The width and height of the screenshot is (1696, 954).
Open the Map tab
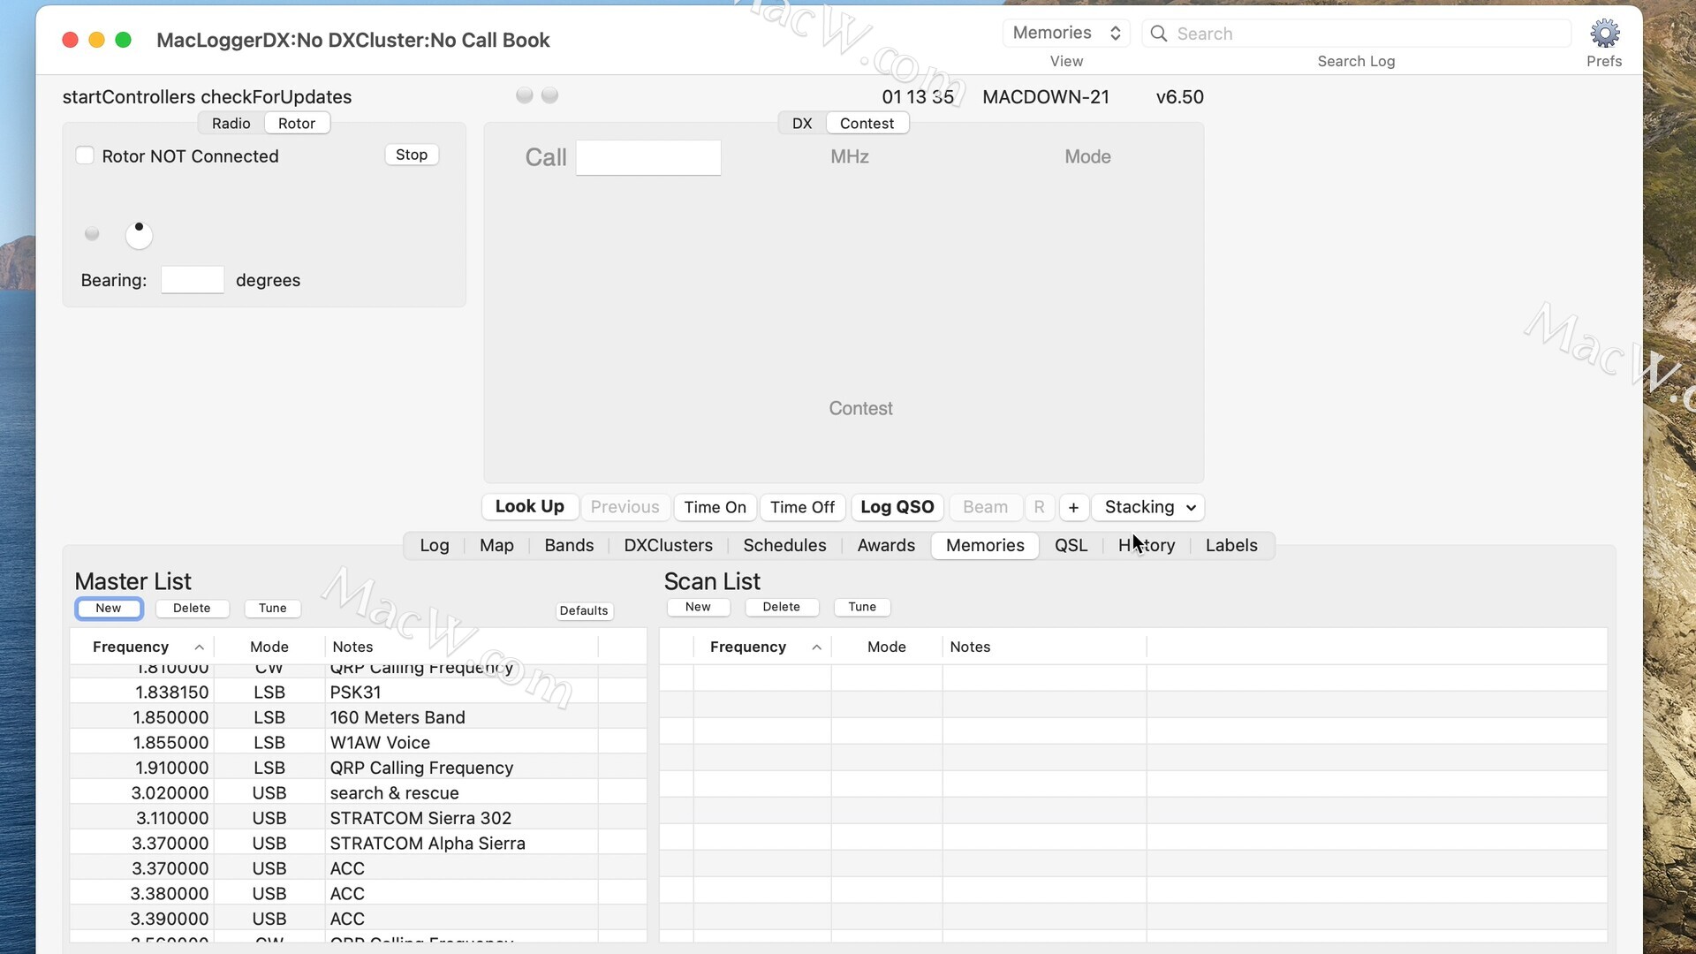[x=496, y=545]
